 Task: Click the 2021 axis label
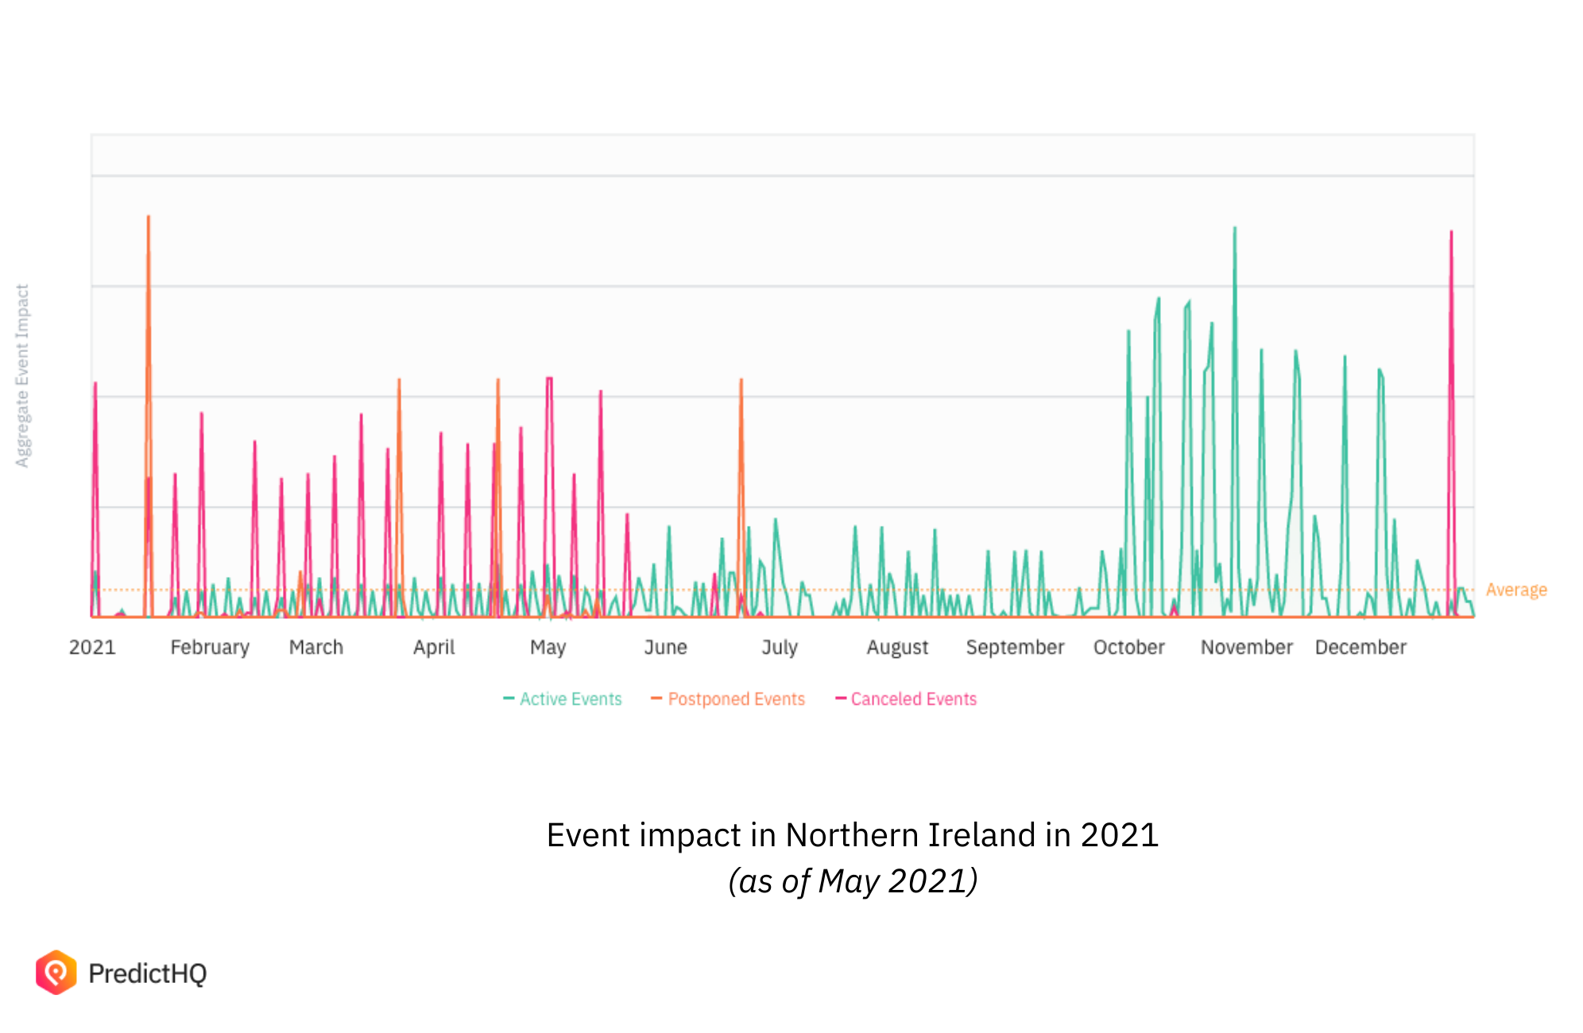click(x=92, y=648)
